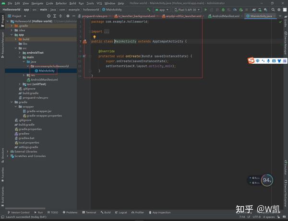Click the Collapse All icon in Project panel
The height and width of the screenshot is (221, 288).
pyautogui.click(x=61, y=16)
